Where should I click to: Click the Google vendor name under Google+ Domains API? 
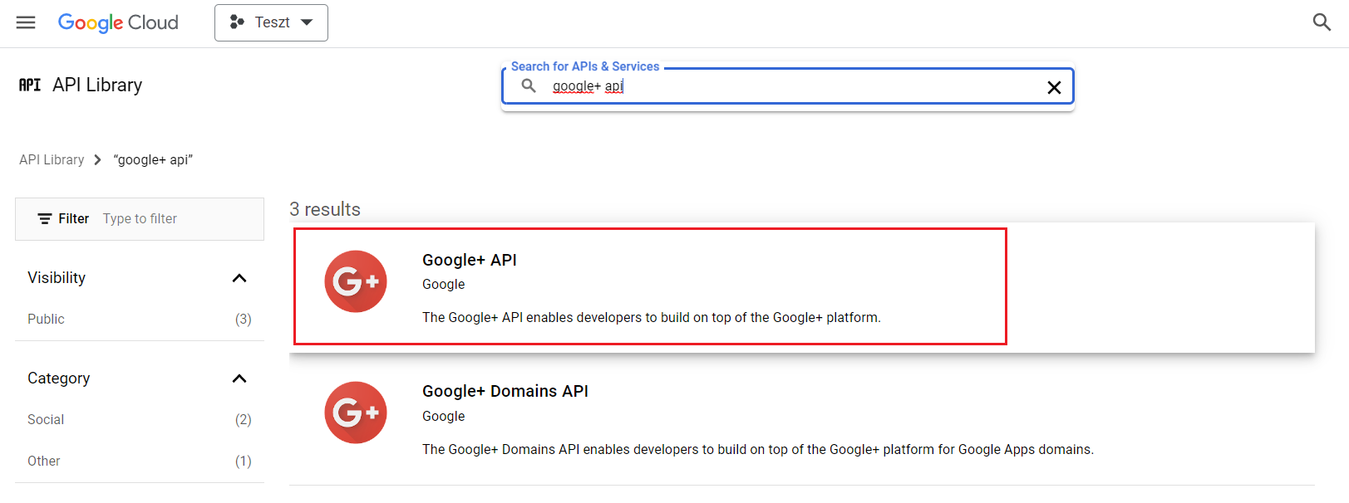click(444, 416)
